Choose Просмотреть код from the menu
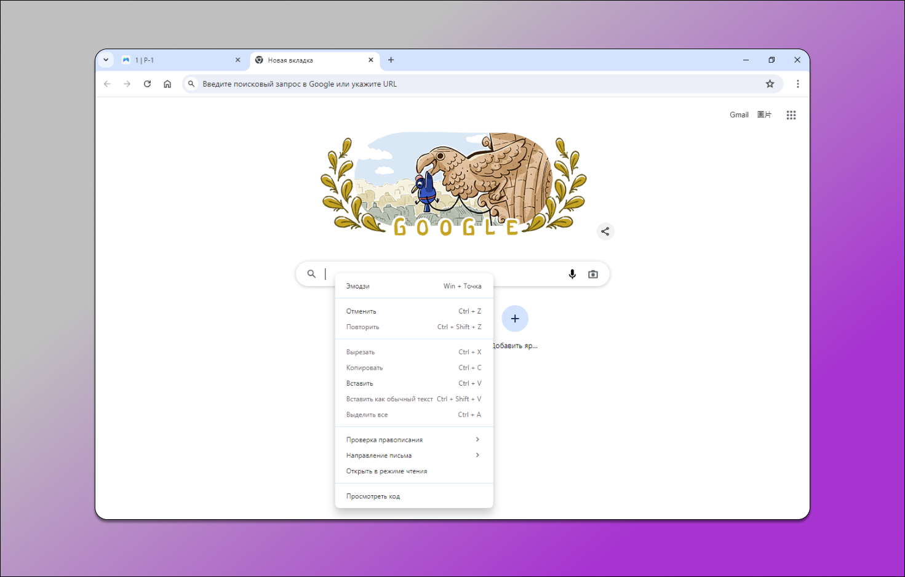Image resolution: width=905 pixels, height=577 pixels. pos(372,496)
